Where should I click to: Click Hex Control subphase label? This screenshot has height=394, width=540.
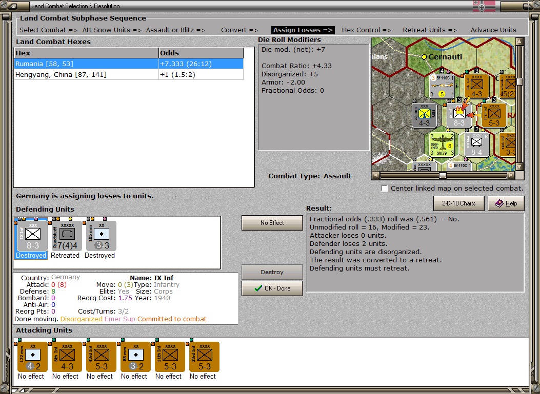click(367, 30)
